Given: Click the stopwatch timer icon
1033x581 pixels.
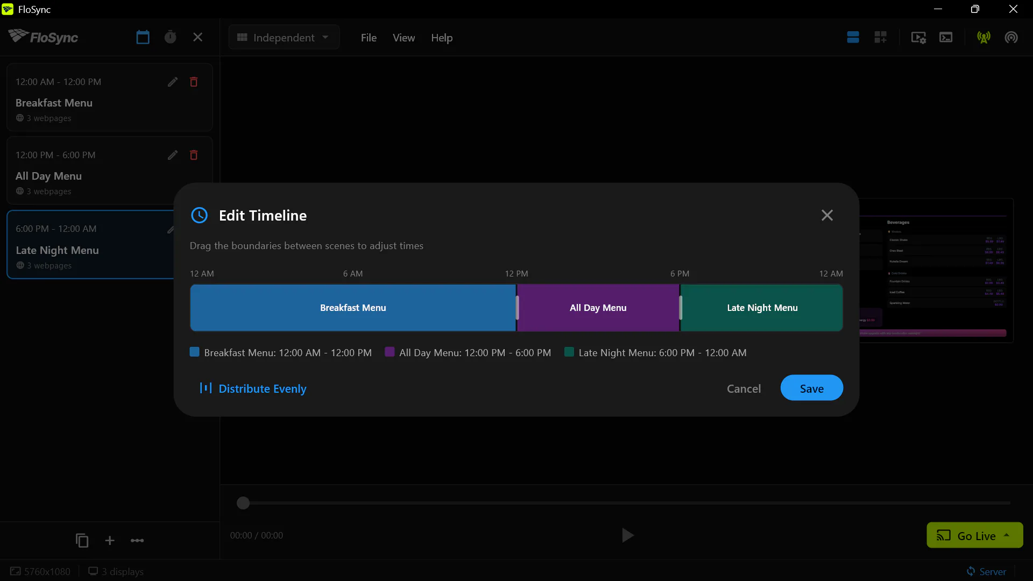Looking at the screenshot, I should click(x=170, y=37).
